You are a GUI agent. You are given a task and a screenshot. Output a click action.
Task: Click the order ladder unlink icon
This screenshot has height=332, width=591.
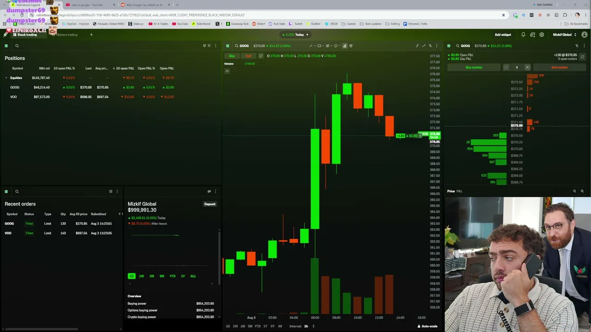tap(577, 46)
